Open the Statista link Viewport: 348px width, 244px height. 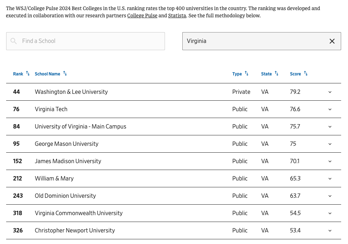(177, 16)
